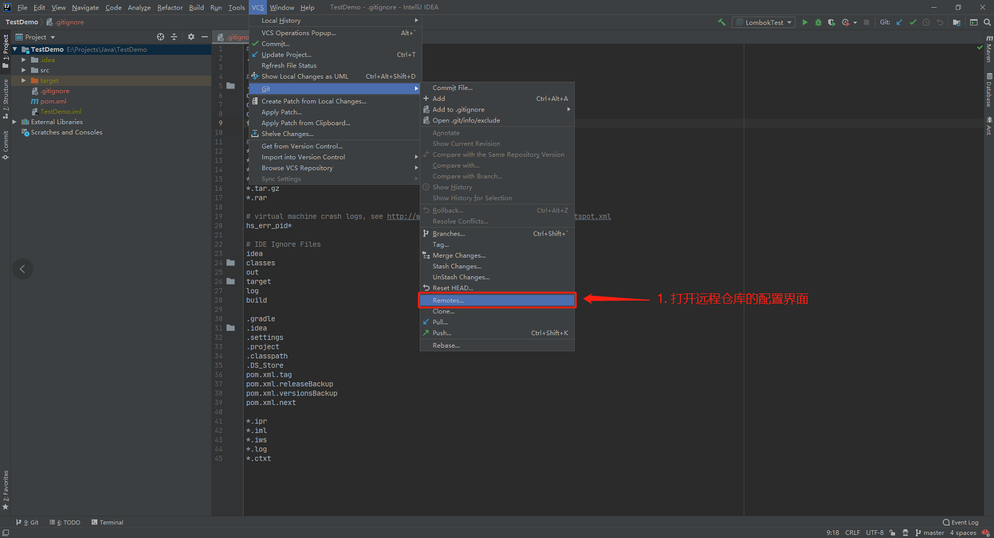The image size is (994, 538).
Task: Expand Browse VCS Repository submenu
Action: [x=336, y=168]
